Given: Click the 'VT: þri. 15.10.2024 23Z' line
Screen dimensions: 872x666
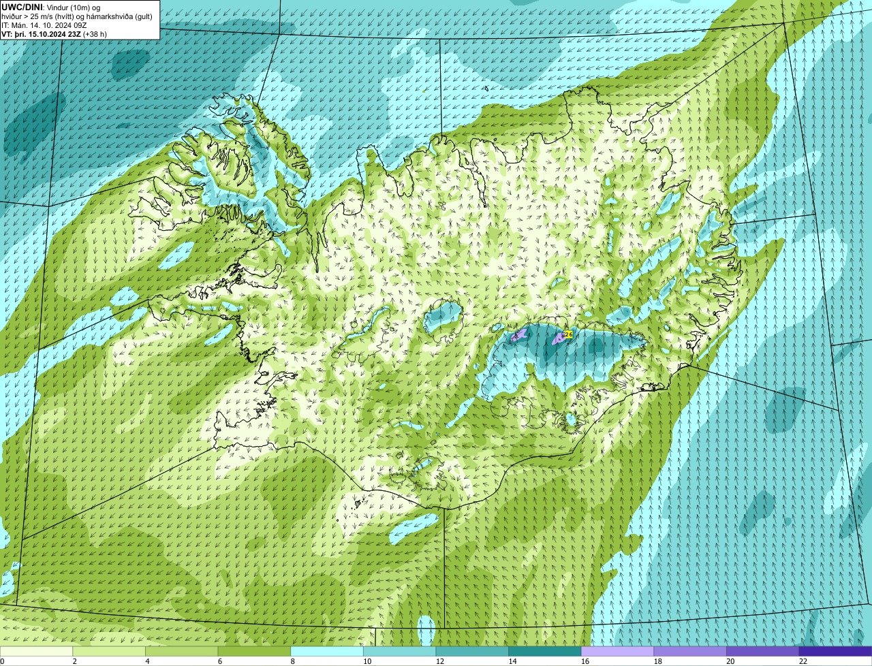Looking at the screenshot, I should coord(54,34).
